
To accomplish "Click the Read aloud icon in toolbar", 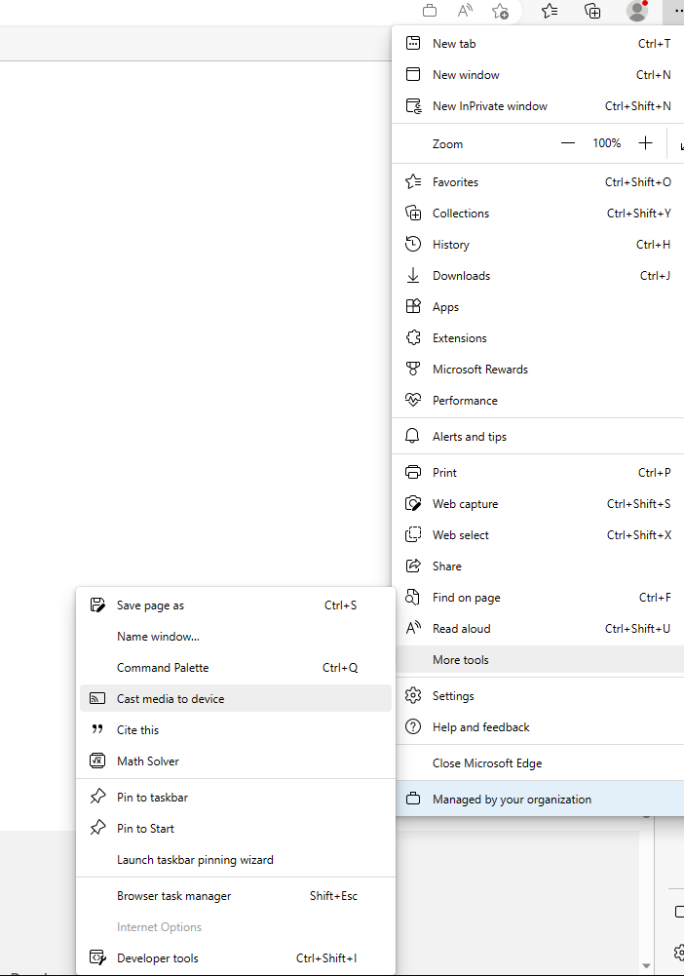I will point(465,11).
